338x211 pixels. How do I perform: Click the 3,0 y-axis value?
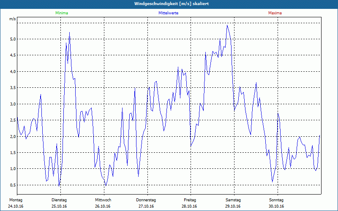coord(13,104)
